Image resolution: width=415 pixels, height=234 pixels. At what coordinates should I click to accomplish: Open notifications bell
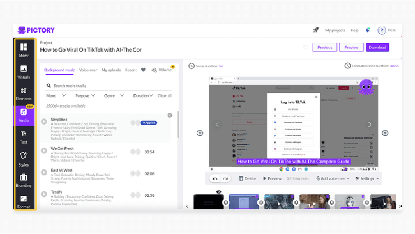click(367, 30)
